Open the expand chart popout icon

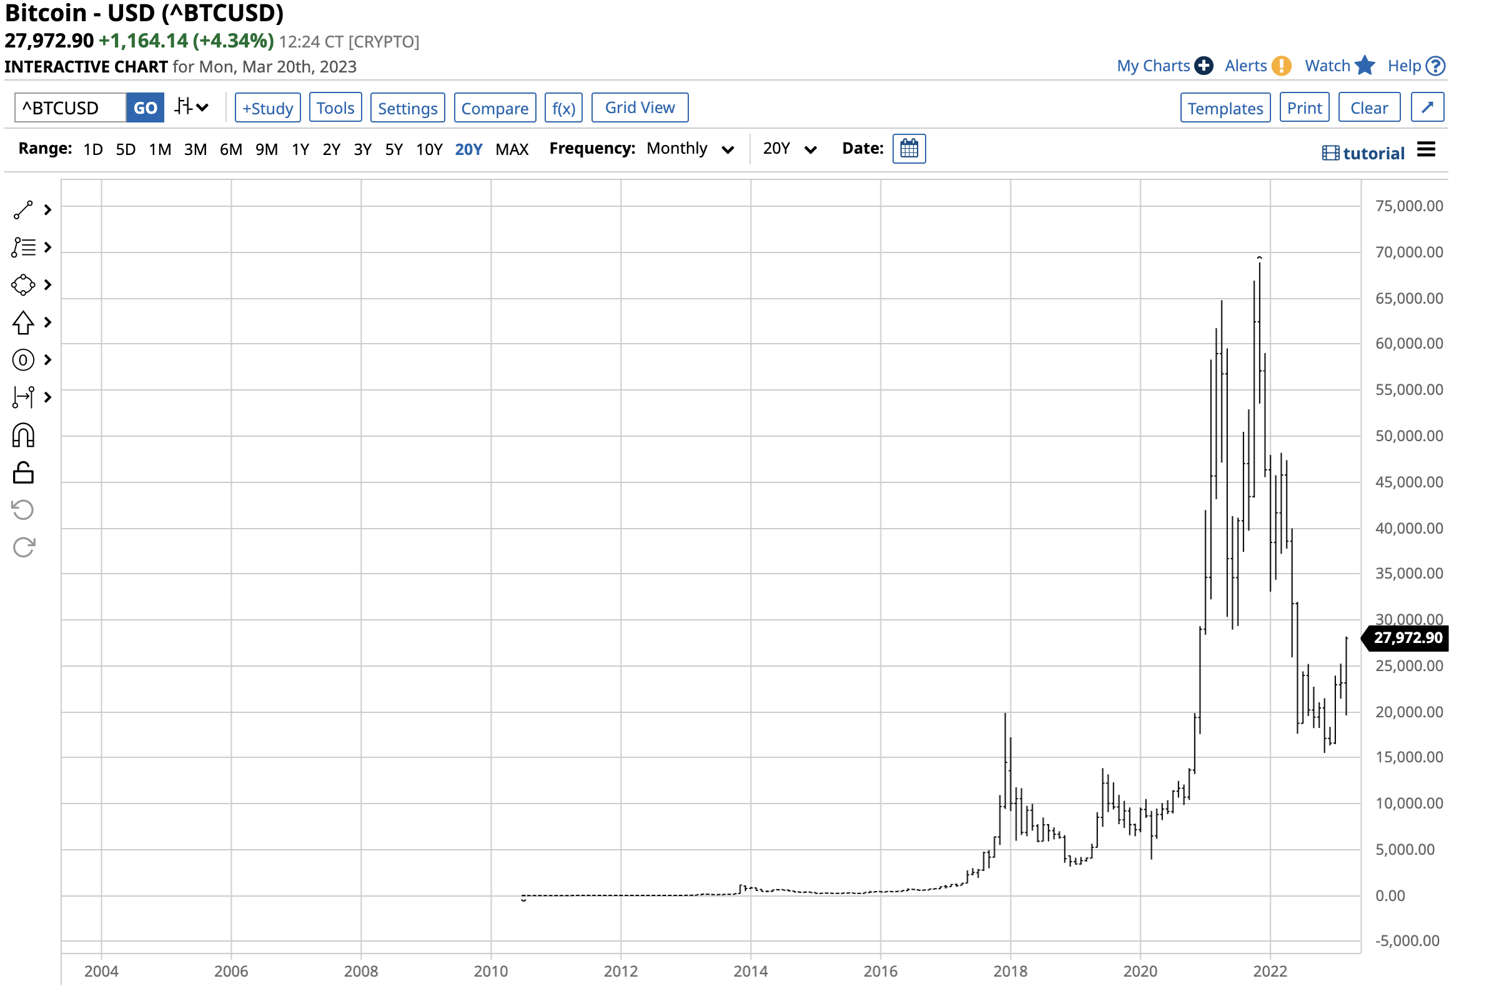click(1427, 107)
